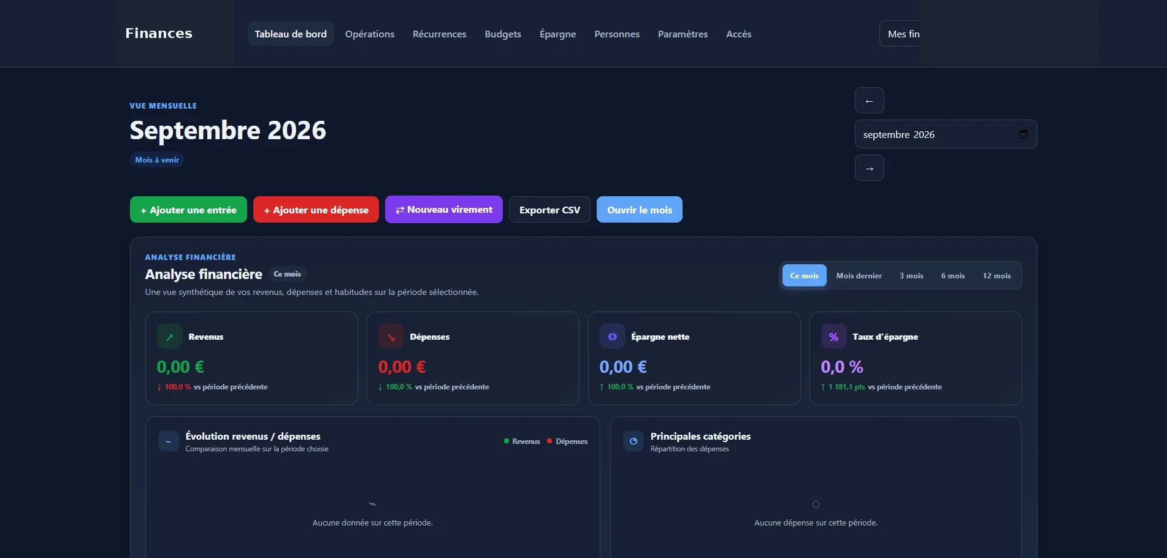The height and width of the screenshot is (558, 1167).
Task: Click the 'Ouvrir le mois' button
Action: point(640,210)
